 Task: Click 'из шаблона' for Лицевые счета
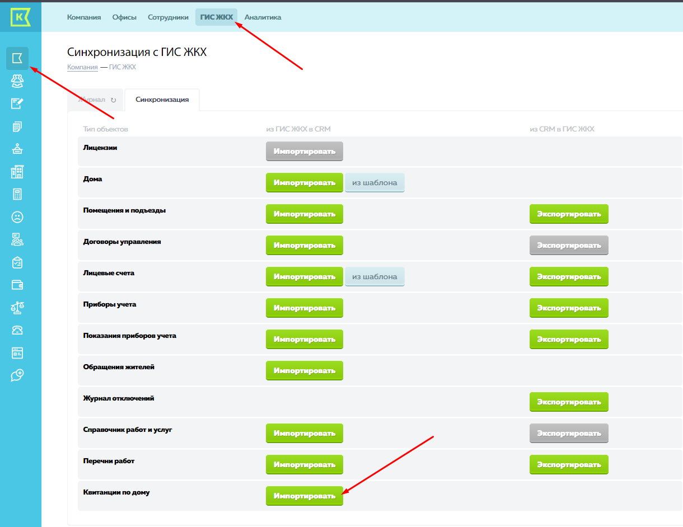click(375, 276)
